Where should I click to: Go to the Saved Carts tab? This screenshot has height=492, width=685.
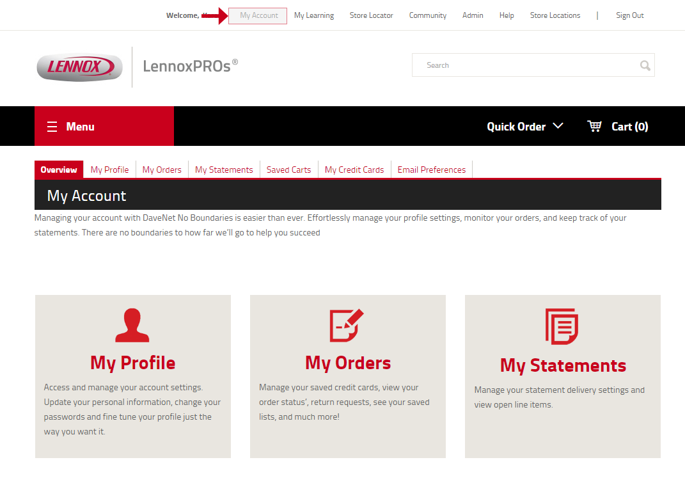288,170
